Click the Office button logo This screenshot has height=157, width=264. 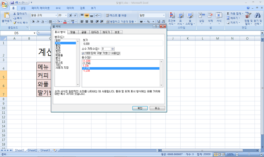5,4
